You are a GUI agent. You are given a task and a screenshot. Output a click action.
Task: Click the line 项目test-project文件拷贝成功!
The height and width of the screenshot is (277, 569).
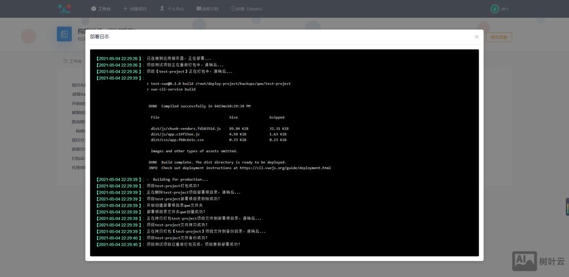pyautogui.click(x=177, y=225)
